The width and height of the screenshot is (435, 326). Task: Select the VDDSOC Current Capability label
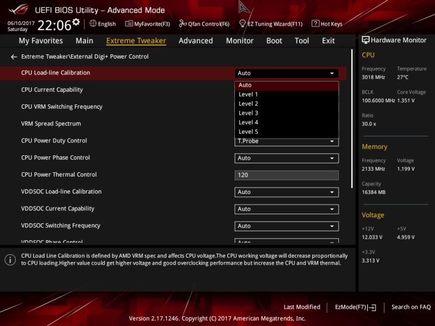pos(58,209)
